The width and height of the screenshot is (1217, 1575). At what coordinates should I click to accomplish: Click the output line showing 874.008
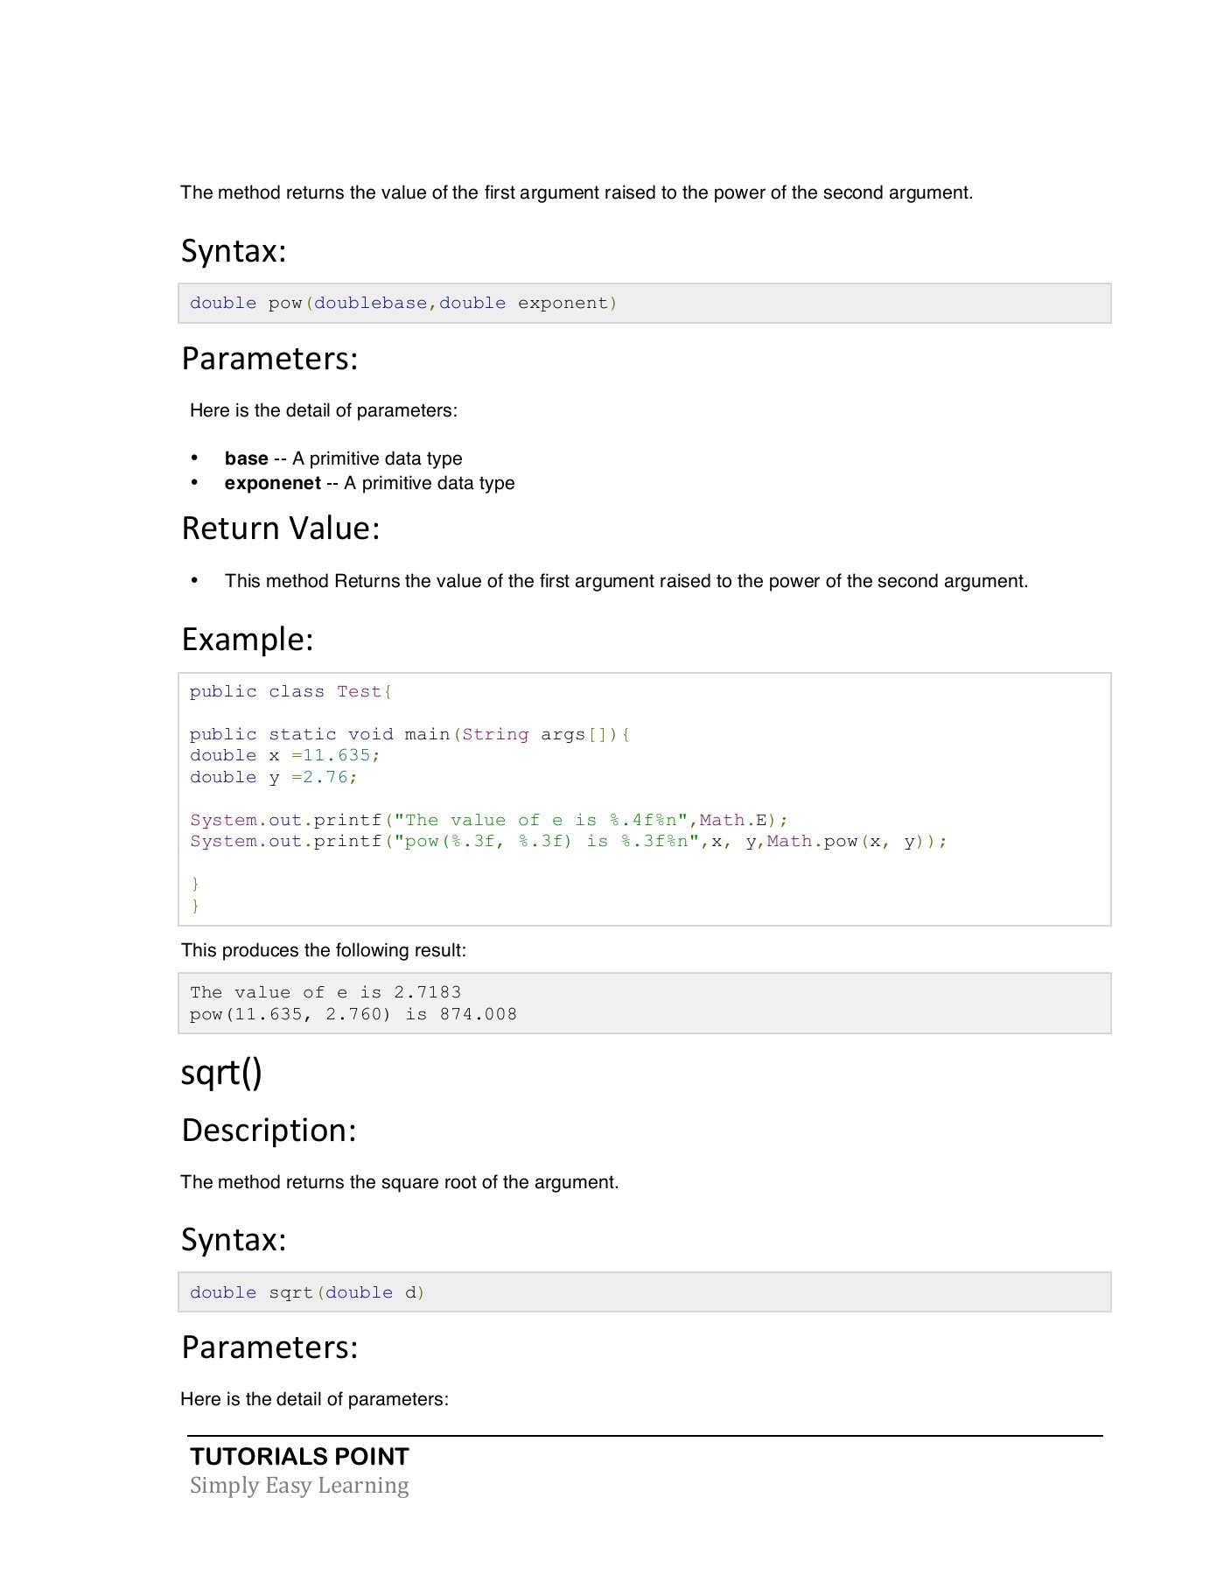click(353, 1014)
